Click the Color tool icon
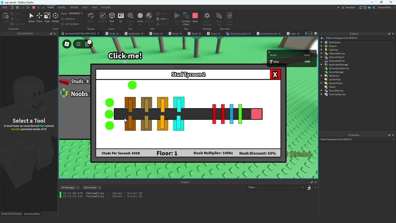The image size is (396, 223). click(140, 17)
